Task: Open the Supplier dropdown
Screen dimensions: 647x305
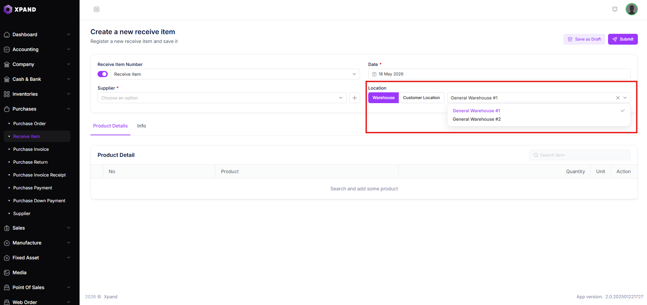Action: [222, 98]
